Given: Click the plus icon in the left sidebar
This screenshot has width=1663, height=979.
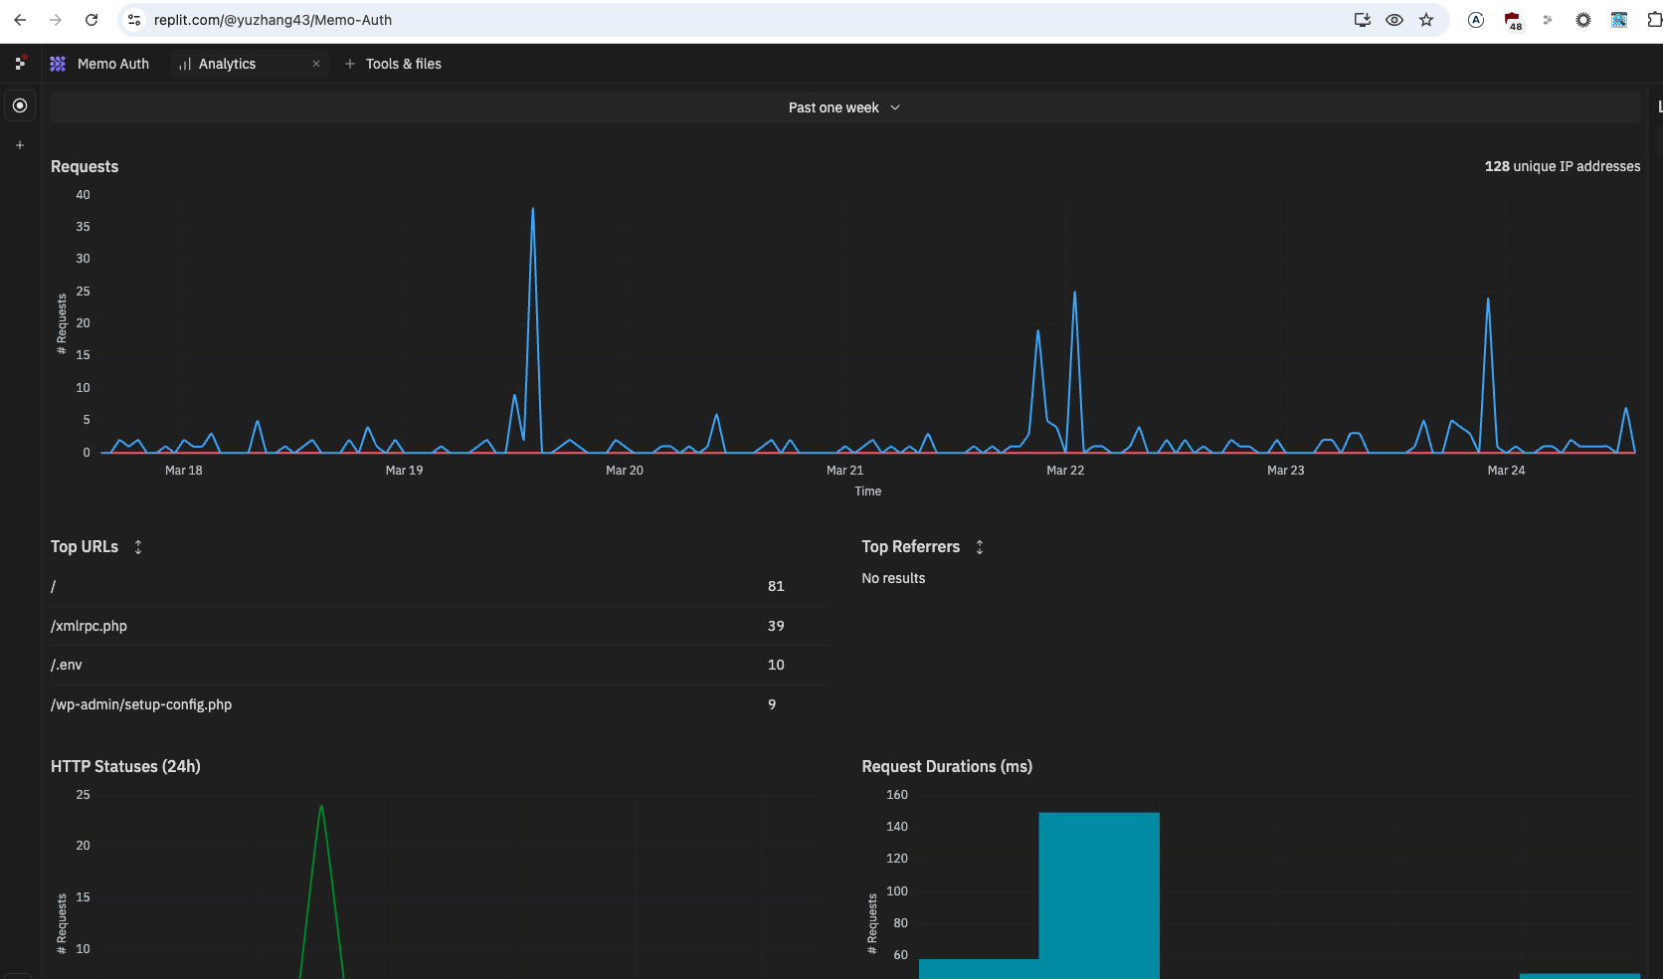Looking at the screenshot, I should (x=20, y=145).
